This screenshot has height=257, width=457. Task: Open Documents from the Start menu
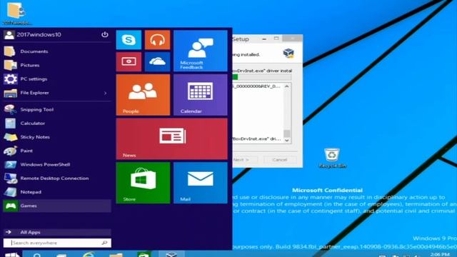[x=57, y=51]
